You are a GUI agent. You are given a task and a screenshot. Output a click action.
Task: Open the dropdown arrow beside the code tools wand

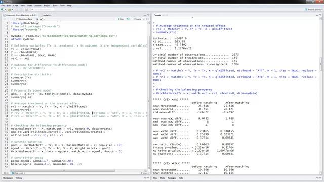(x=44, y=19)
